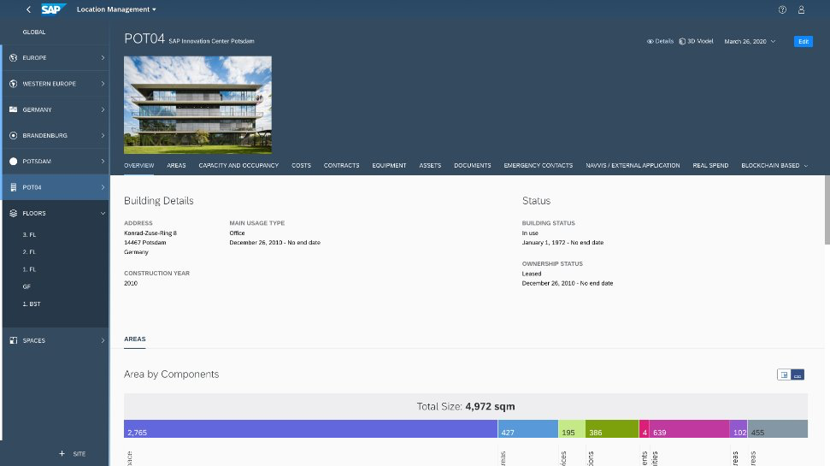Viewport: 830px width, 466px height.
Task: Switch to the Overview tab
Action: coord(138,166)
